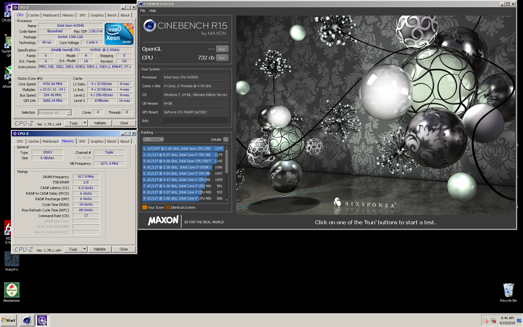Click the orange Your Score swatch
Viewport: 523px width, 327px height.
(144, 207)
